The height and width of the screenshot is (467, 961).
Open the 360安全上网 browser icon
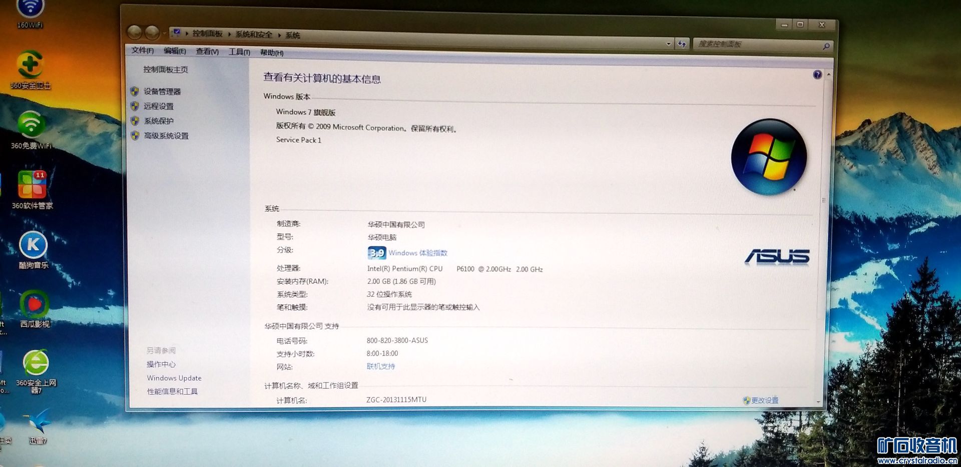tap(36, 363)
